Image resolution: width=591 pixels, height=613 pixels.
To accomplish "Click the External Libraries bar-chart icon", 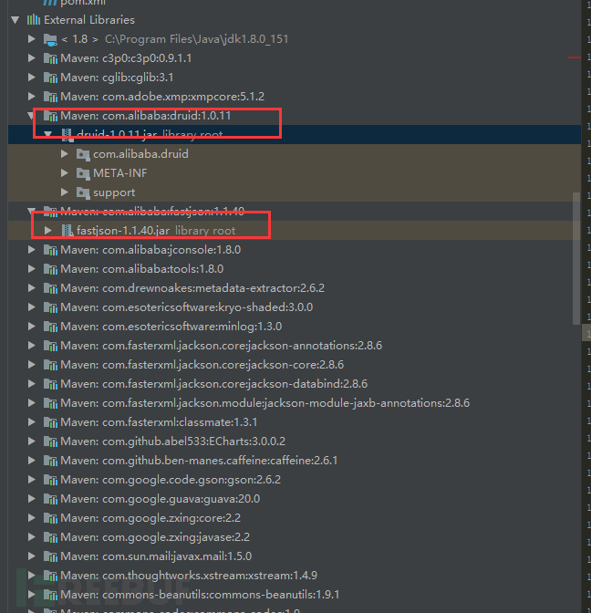I will coord(34,19).
